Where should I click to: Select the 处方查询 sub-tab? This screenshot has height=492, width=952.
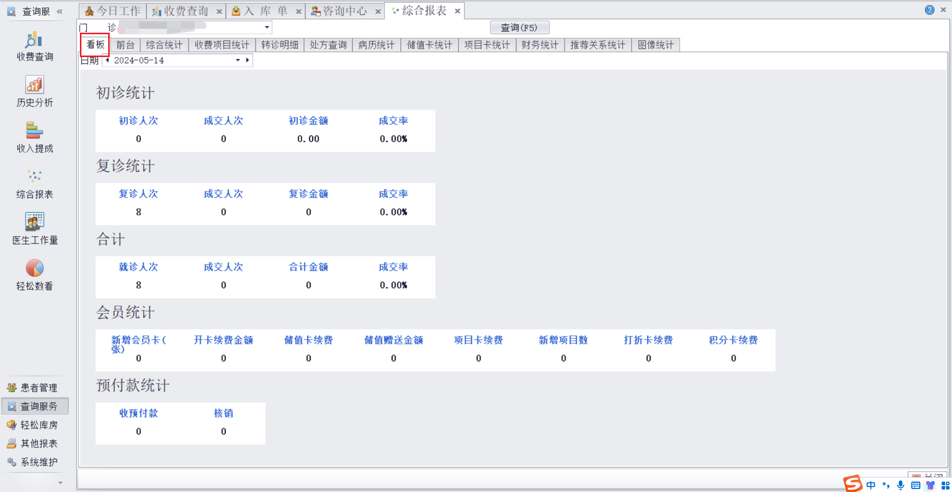coord(328,45)
